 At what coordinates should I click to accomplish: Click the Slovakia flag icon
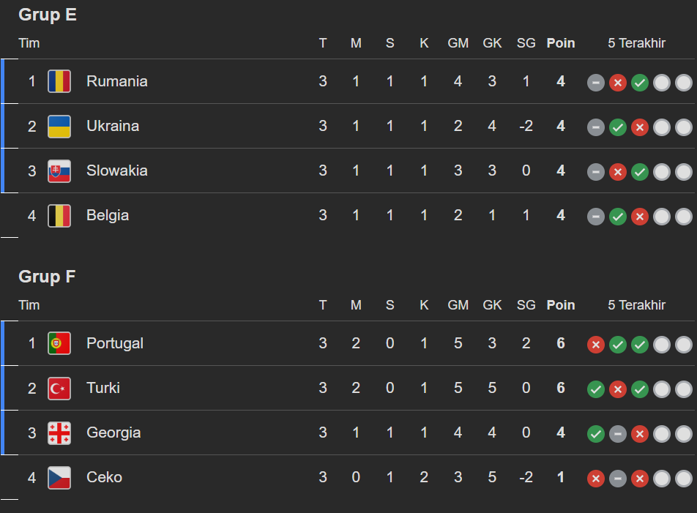[x=59, y=171]
